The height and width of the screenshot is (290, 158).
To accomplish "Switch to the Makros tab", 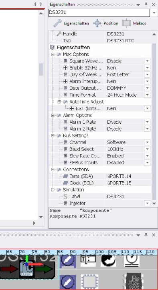I will pos(134,23).
